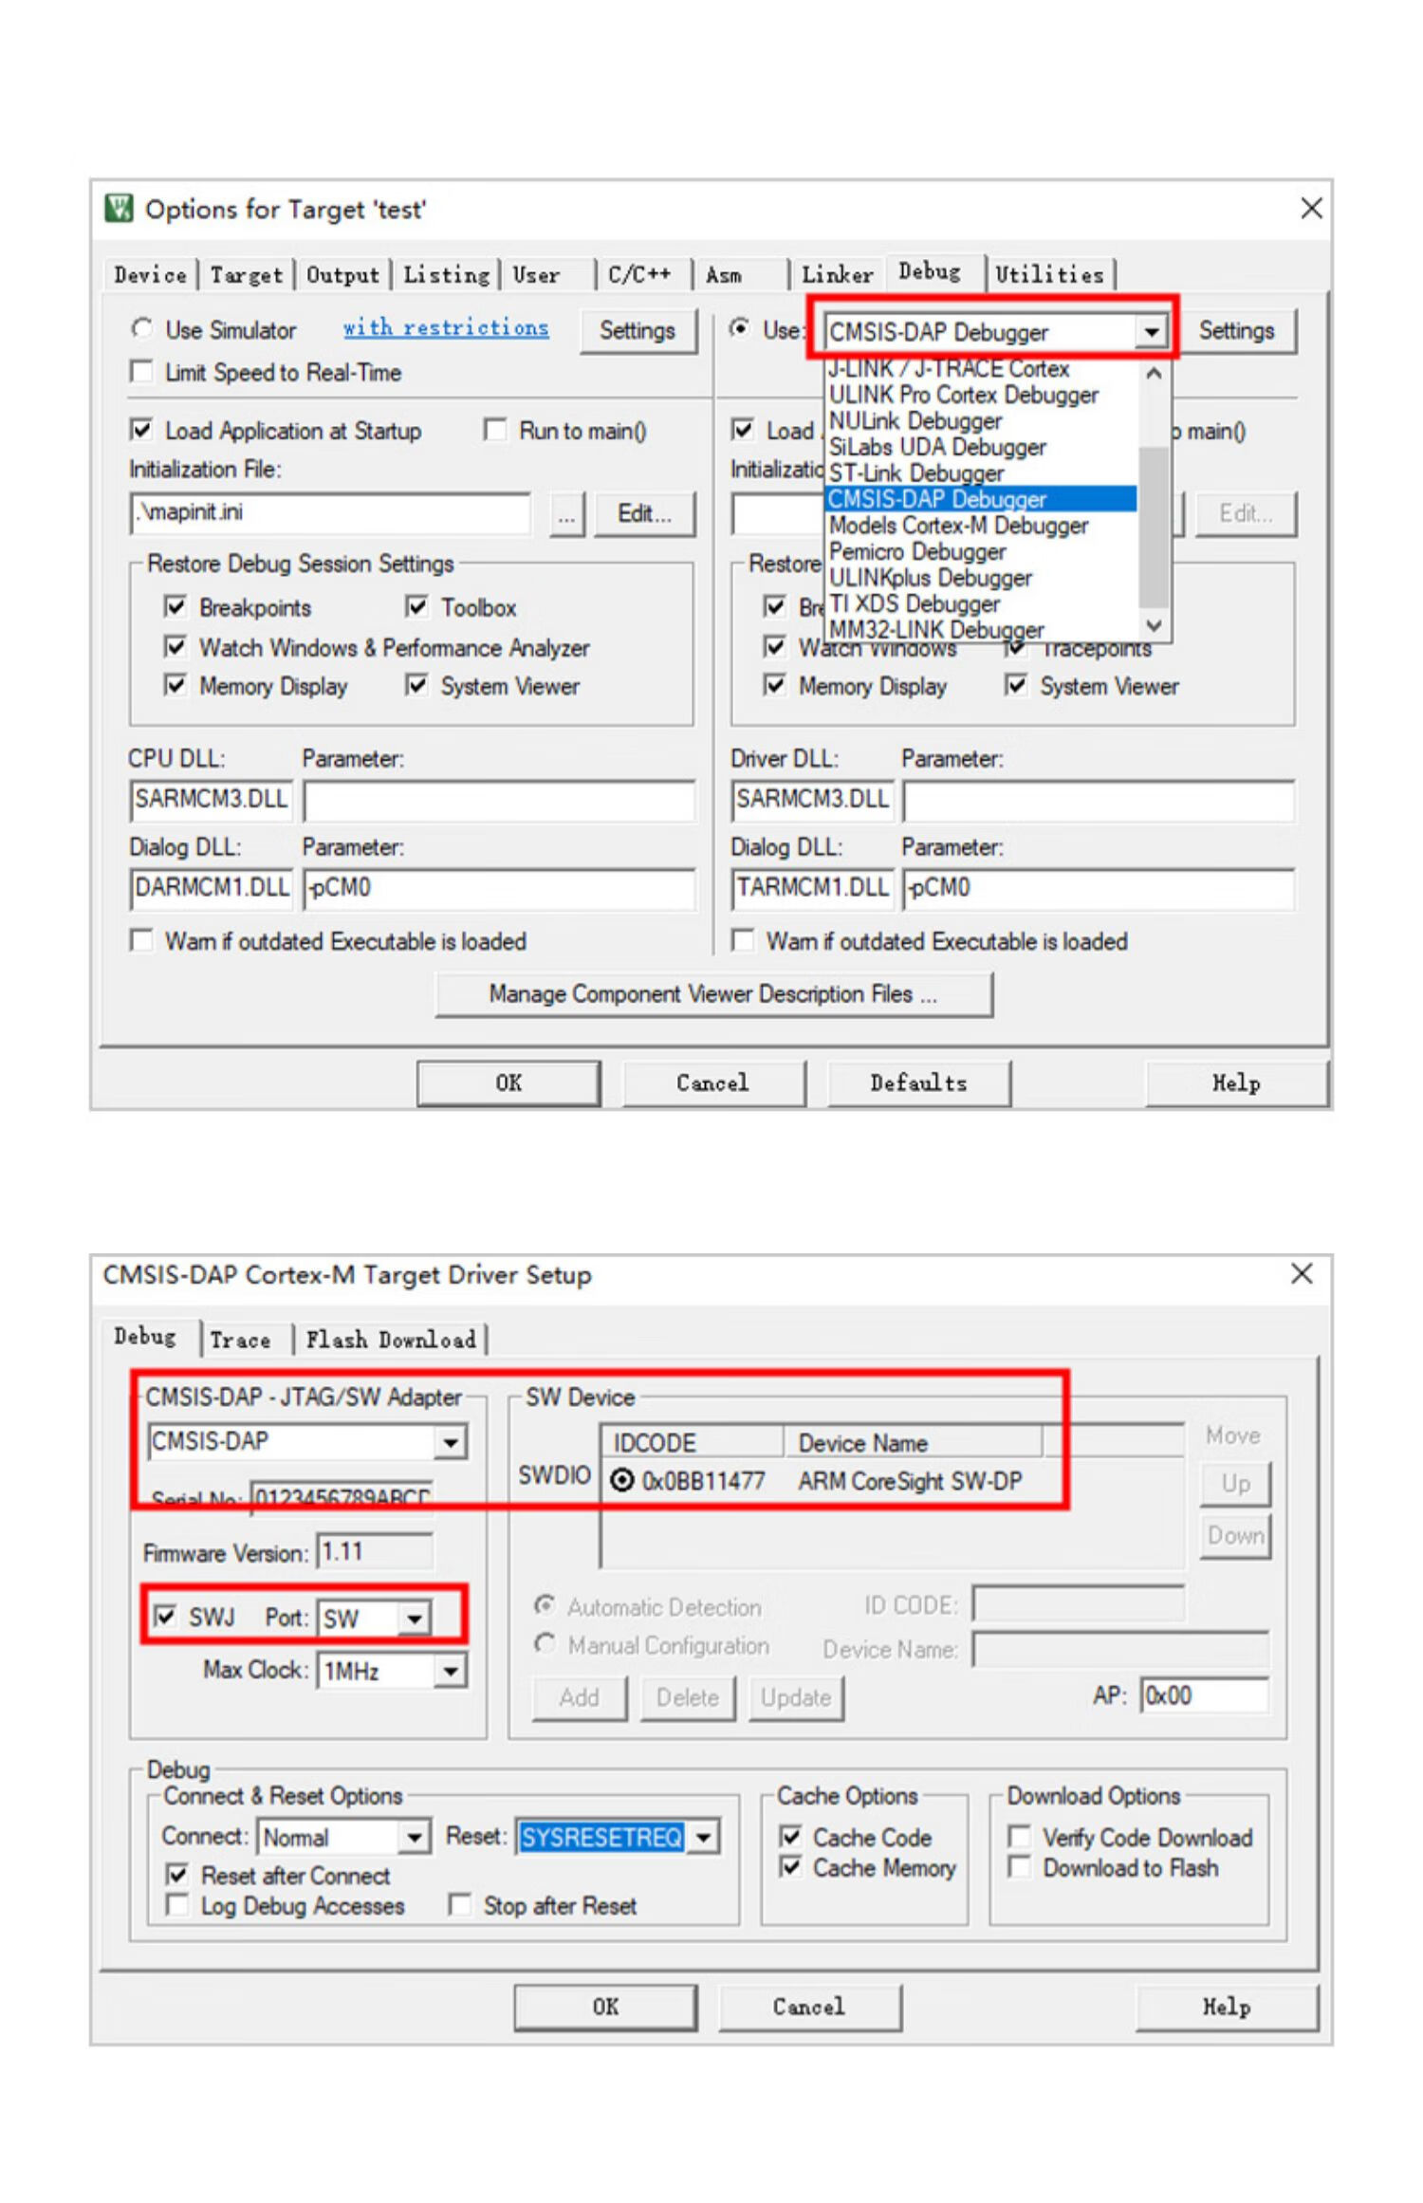Toggle simulator System Viewer checkbox

416,685
